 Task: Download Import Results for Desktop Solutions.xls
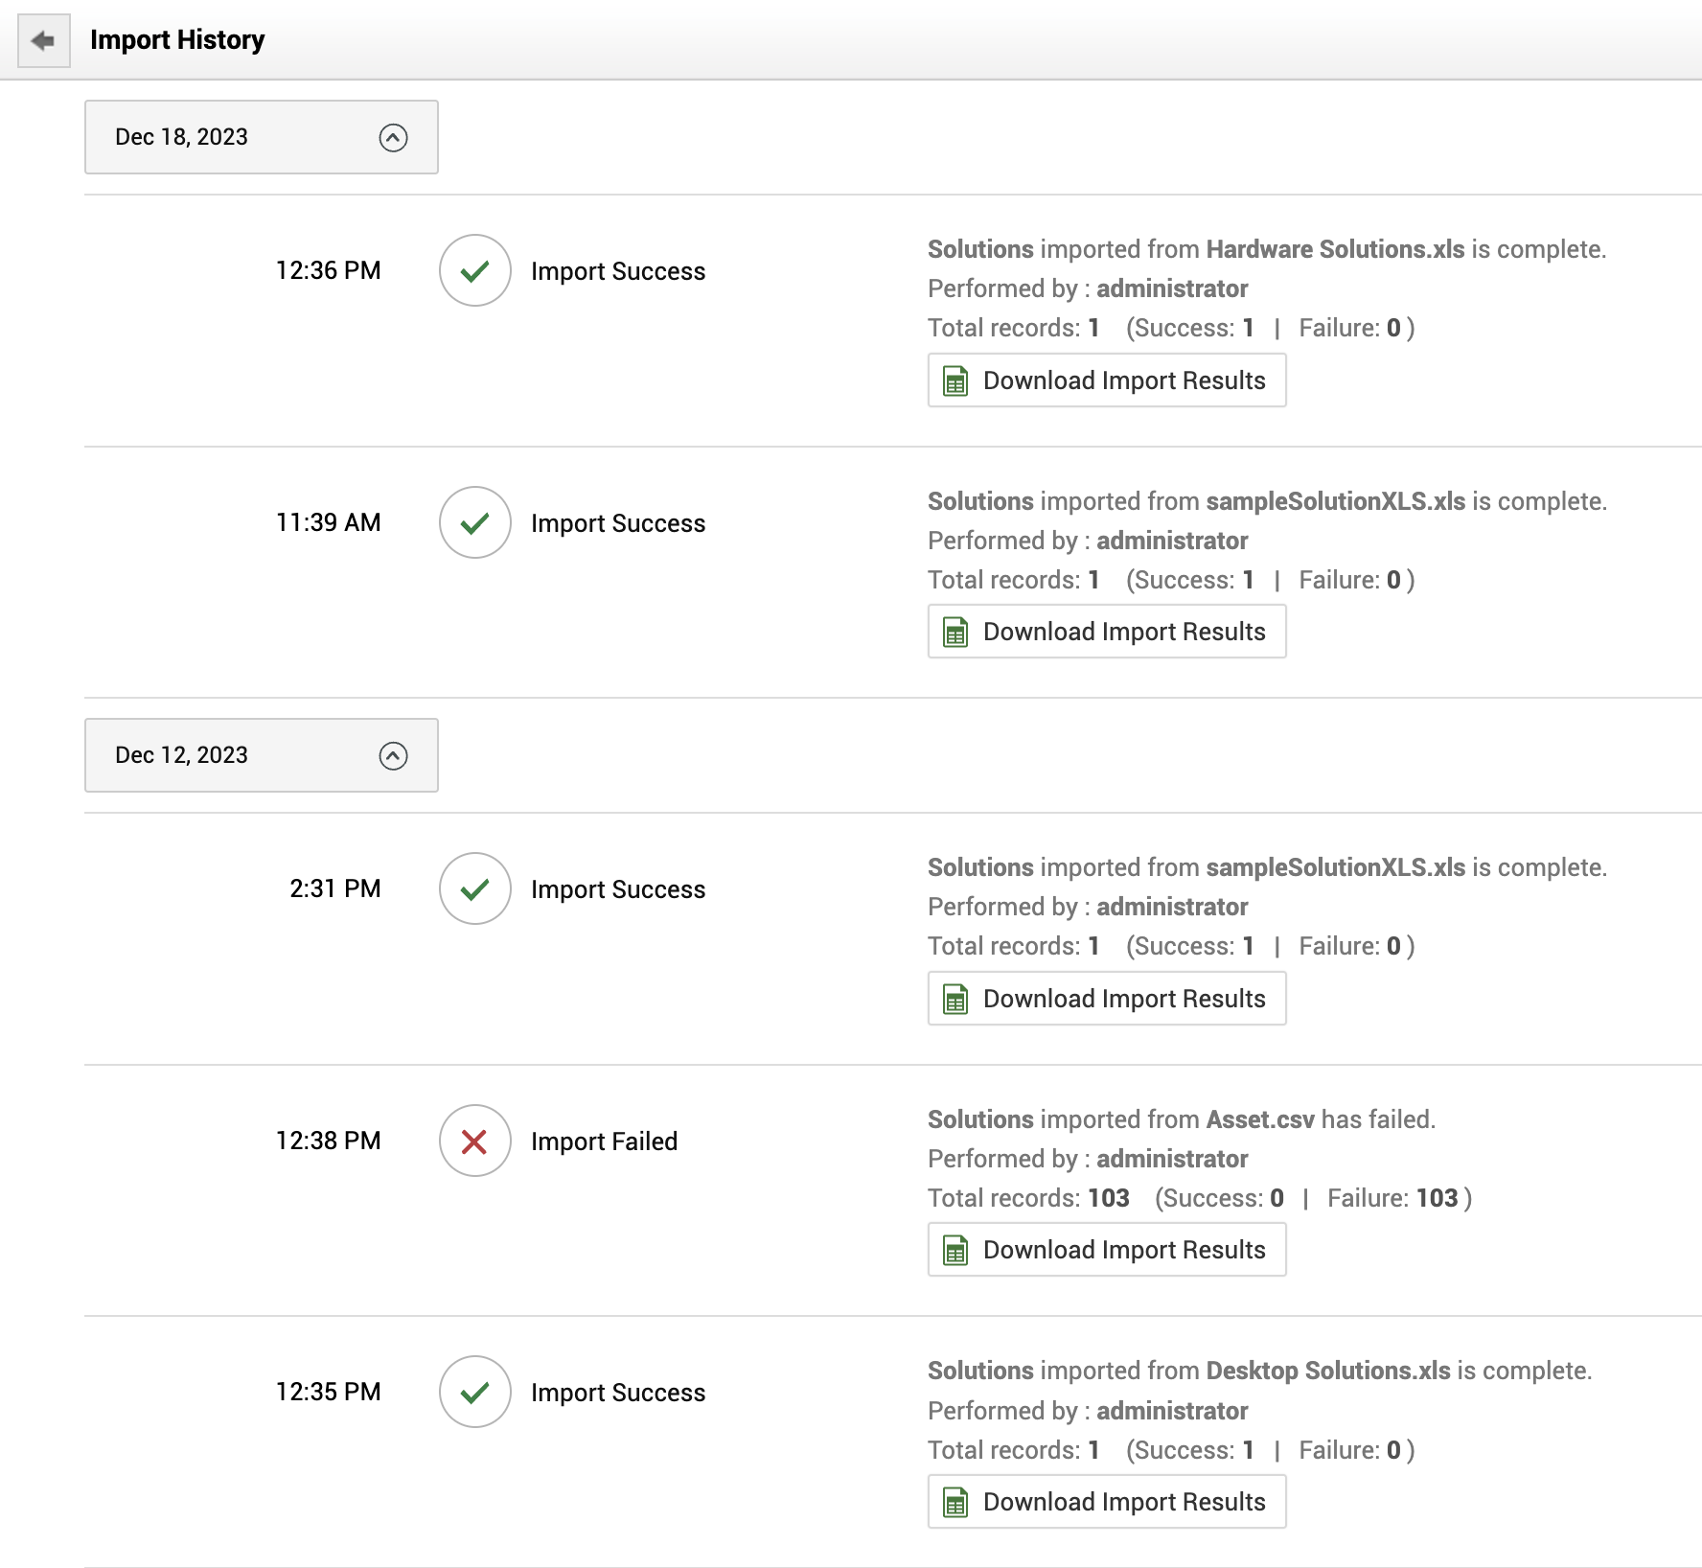click(x=1107, y=1502)
